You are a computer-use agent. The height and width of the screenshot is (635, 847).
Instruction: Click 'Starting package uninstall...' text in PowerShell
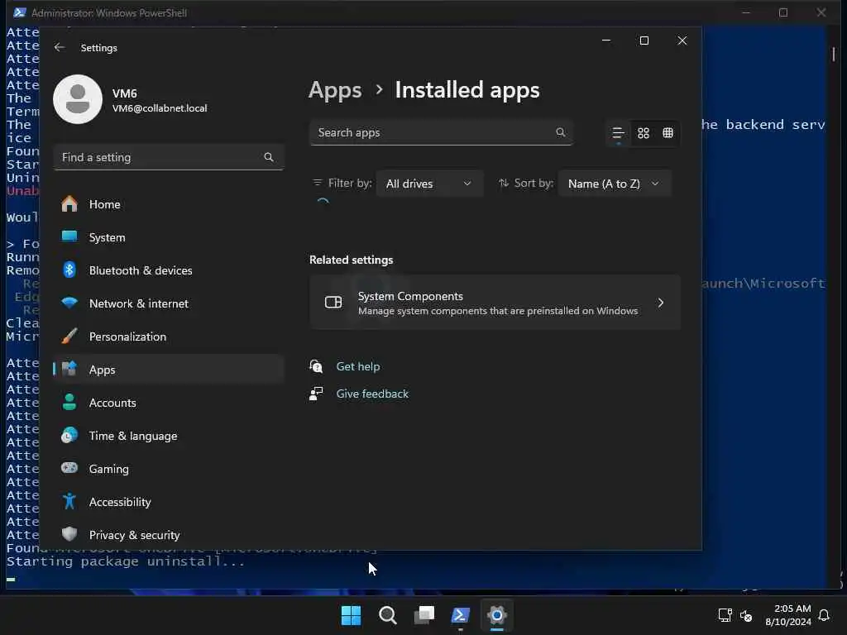pos(126,561)
